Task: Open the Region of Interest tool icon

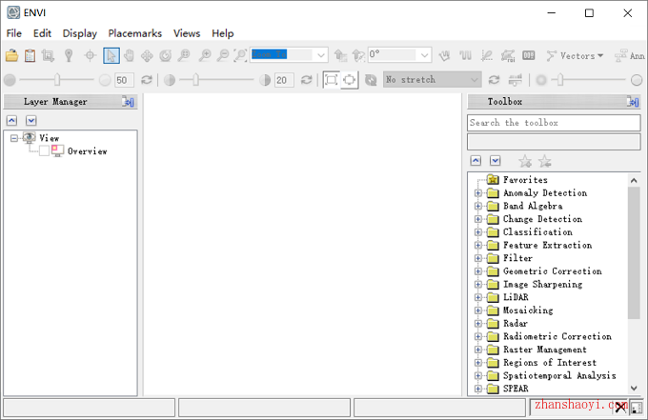Action: click(x=508, y=55)
